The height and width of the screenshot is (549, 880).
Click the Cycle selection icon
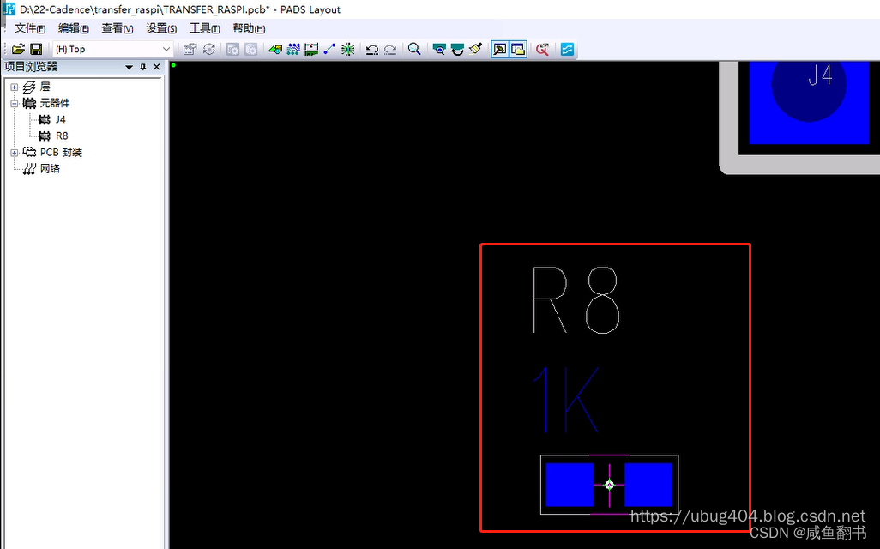208,50
